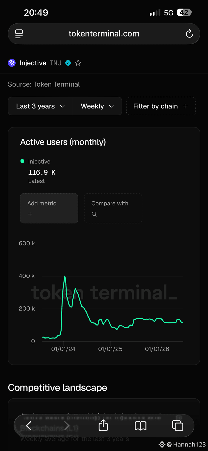
Task: Click the Filter by chain button
Action: [x=161, y=106]
